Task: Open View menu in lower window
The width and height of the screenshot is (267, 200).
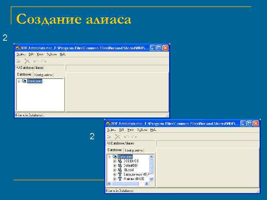Action: point(131,130)
